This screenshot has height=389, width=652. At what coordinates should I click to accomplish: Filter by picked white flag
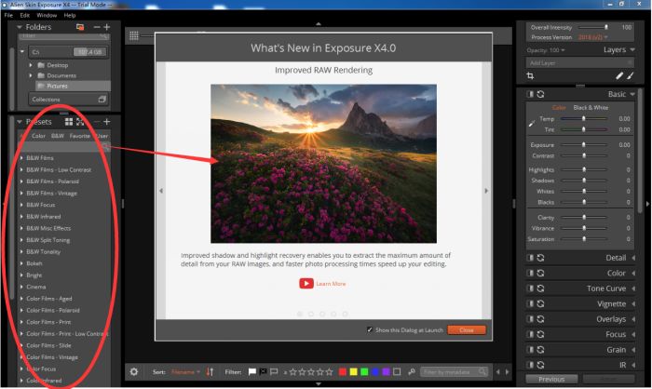252,372
